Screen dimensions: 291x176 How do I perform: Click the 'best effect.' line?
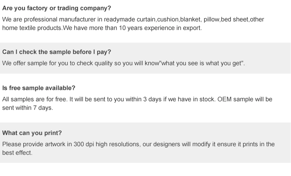[17, 153]
